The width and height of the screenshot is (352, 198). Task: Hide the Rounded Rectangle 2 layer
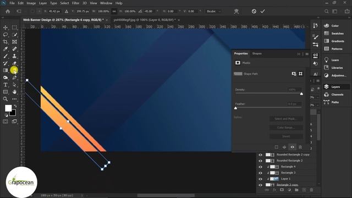tap(260, 161)
